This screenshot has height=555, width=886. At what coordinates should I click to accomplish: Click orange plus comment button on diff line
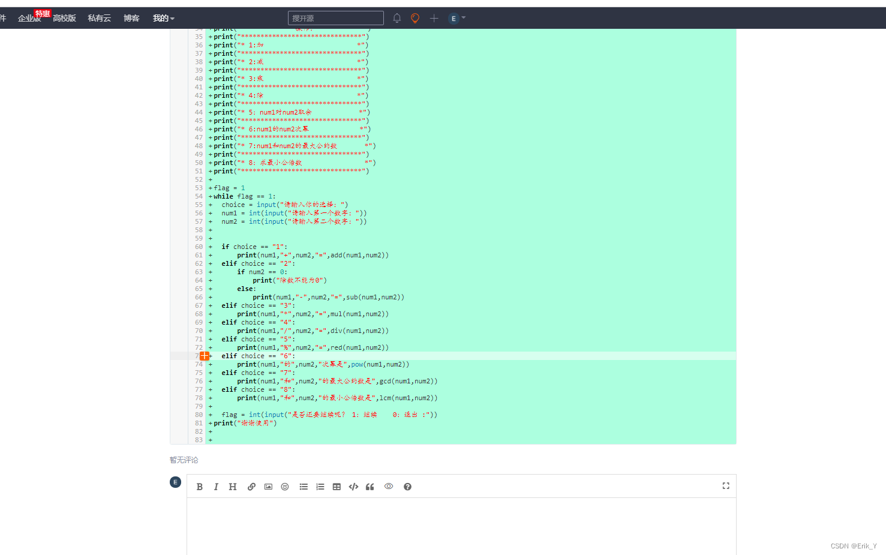click(x=205, y=356)
